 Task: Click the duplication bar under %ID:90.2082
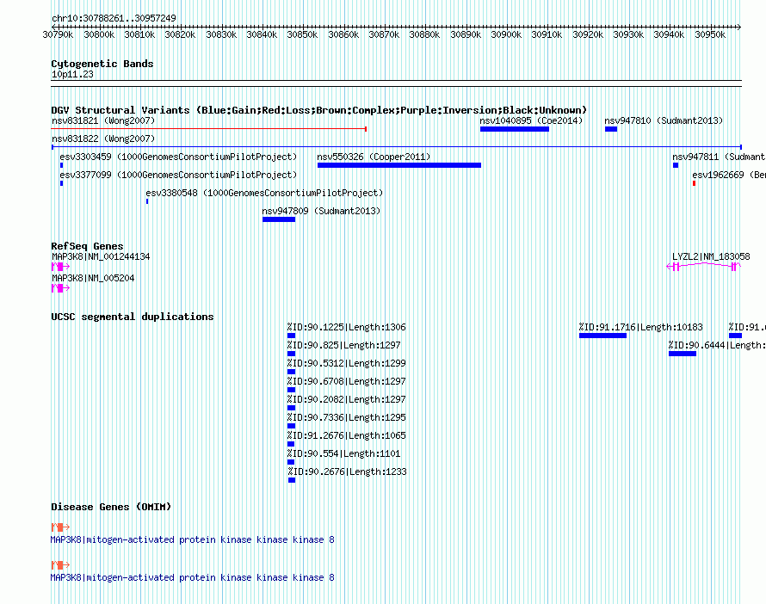291,408
